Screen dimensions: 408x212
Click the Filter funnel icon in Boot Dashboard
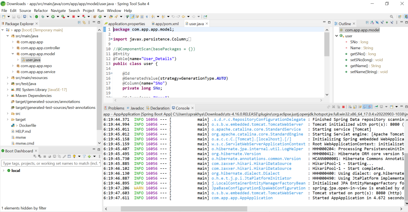tap(84, 156)
